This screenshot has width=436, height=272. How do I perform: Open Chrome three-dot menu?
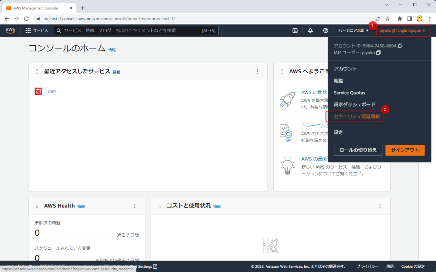point(429,19)
